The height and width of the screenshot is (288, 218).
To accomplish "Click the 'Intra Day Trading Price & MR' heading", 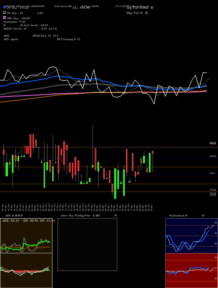I will [80, 216].
